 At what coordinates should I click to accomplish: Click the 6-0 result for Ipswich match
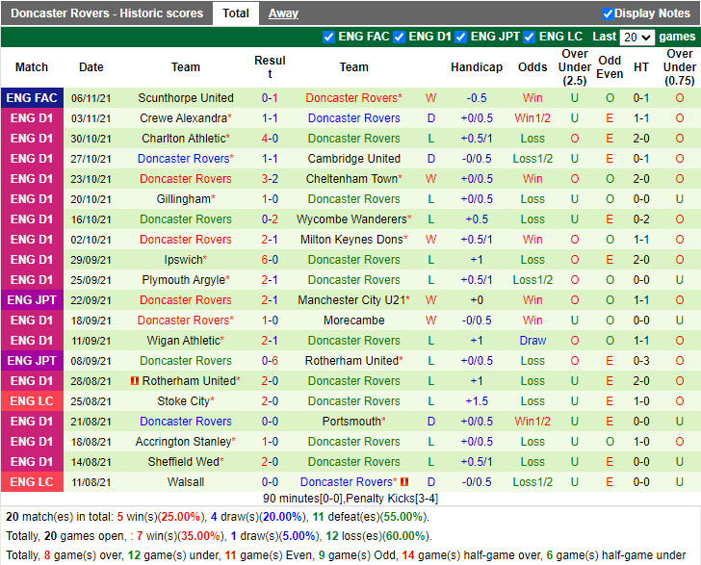coord(270,259)
